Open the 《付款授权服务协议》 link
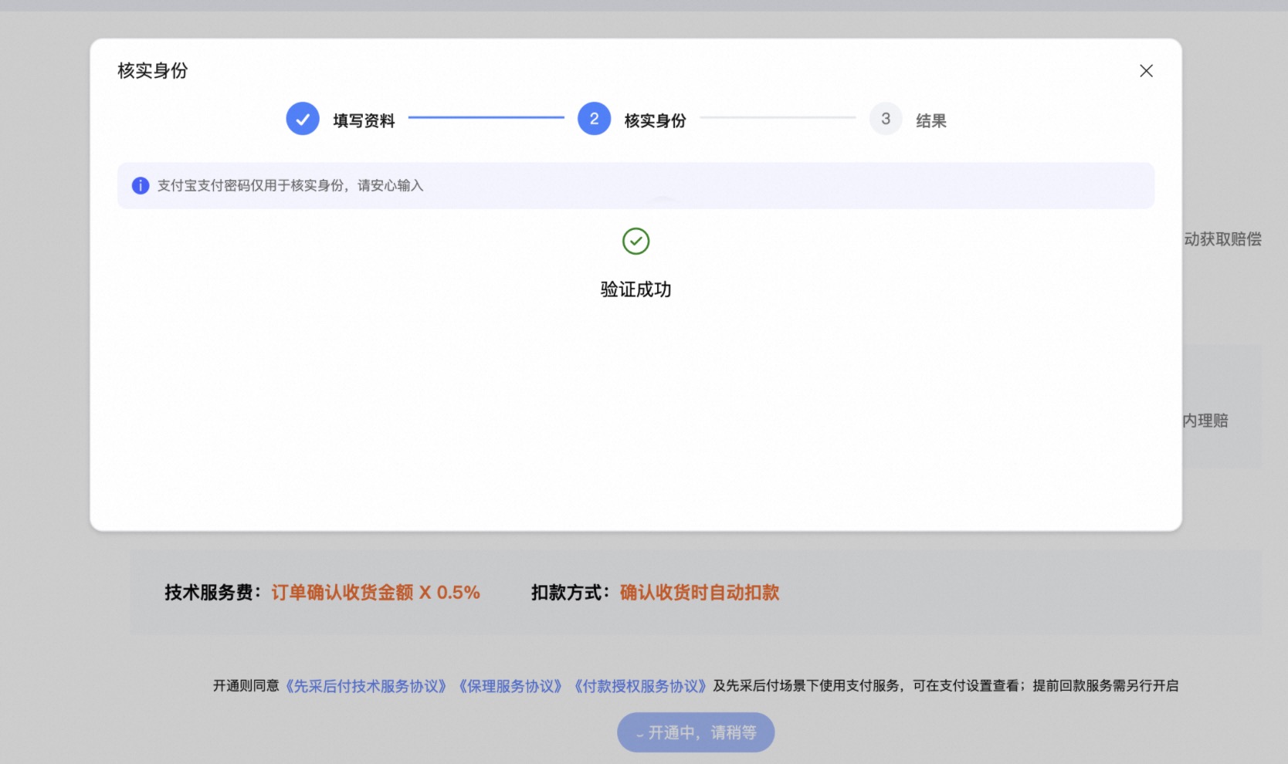Viewport: 1288px width, 764px height. coord(640,686)
